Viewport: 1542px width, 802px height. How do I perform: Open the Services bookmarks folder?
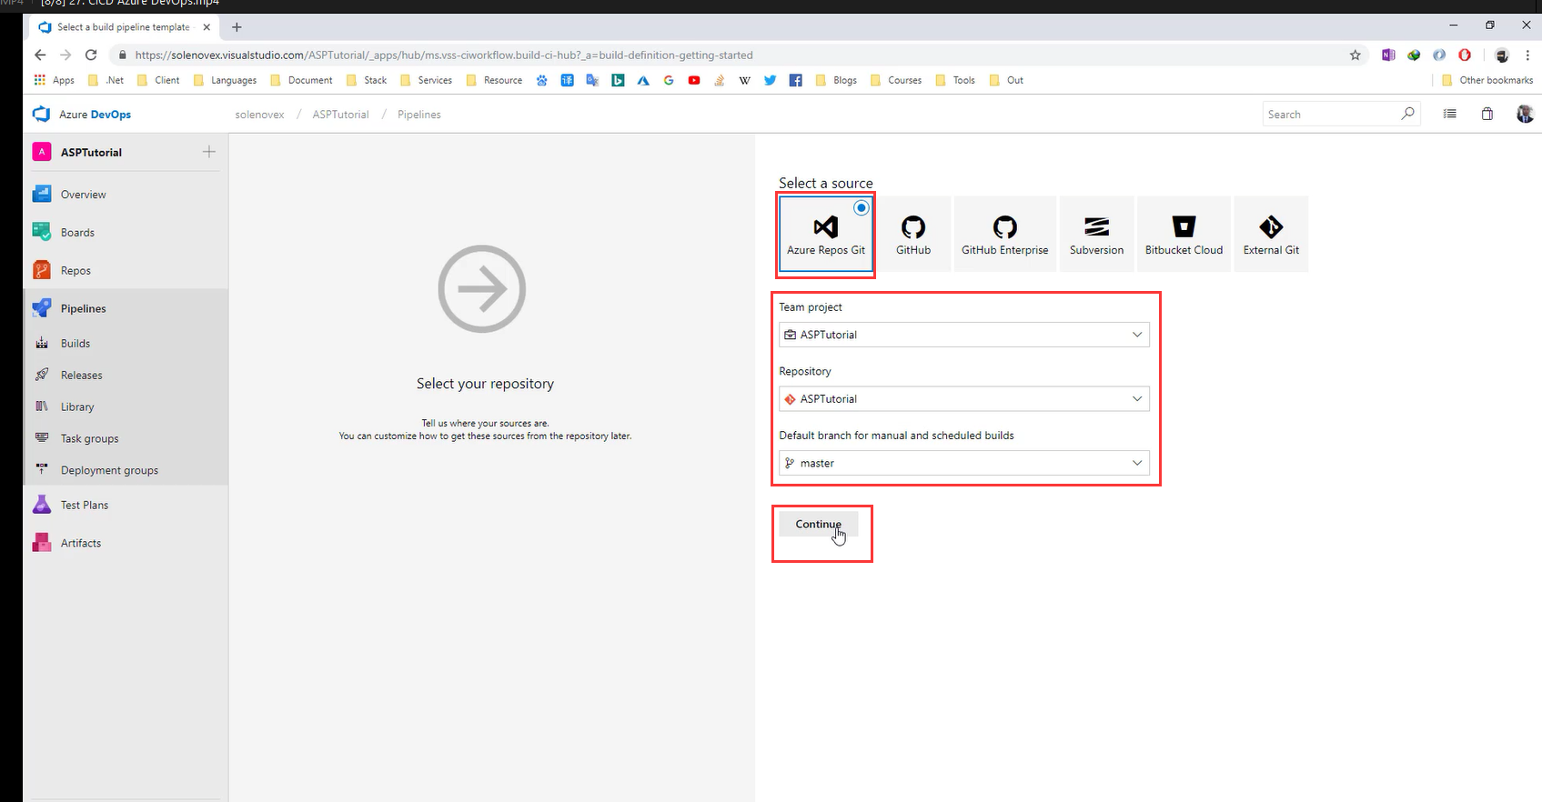(426, 80)
